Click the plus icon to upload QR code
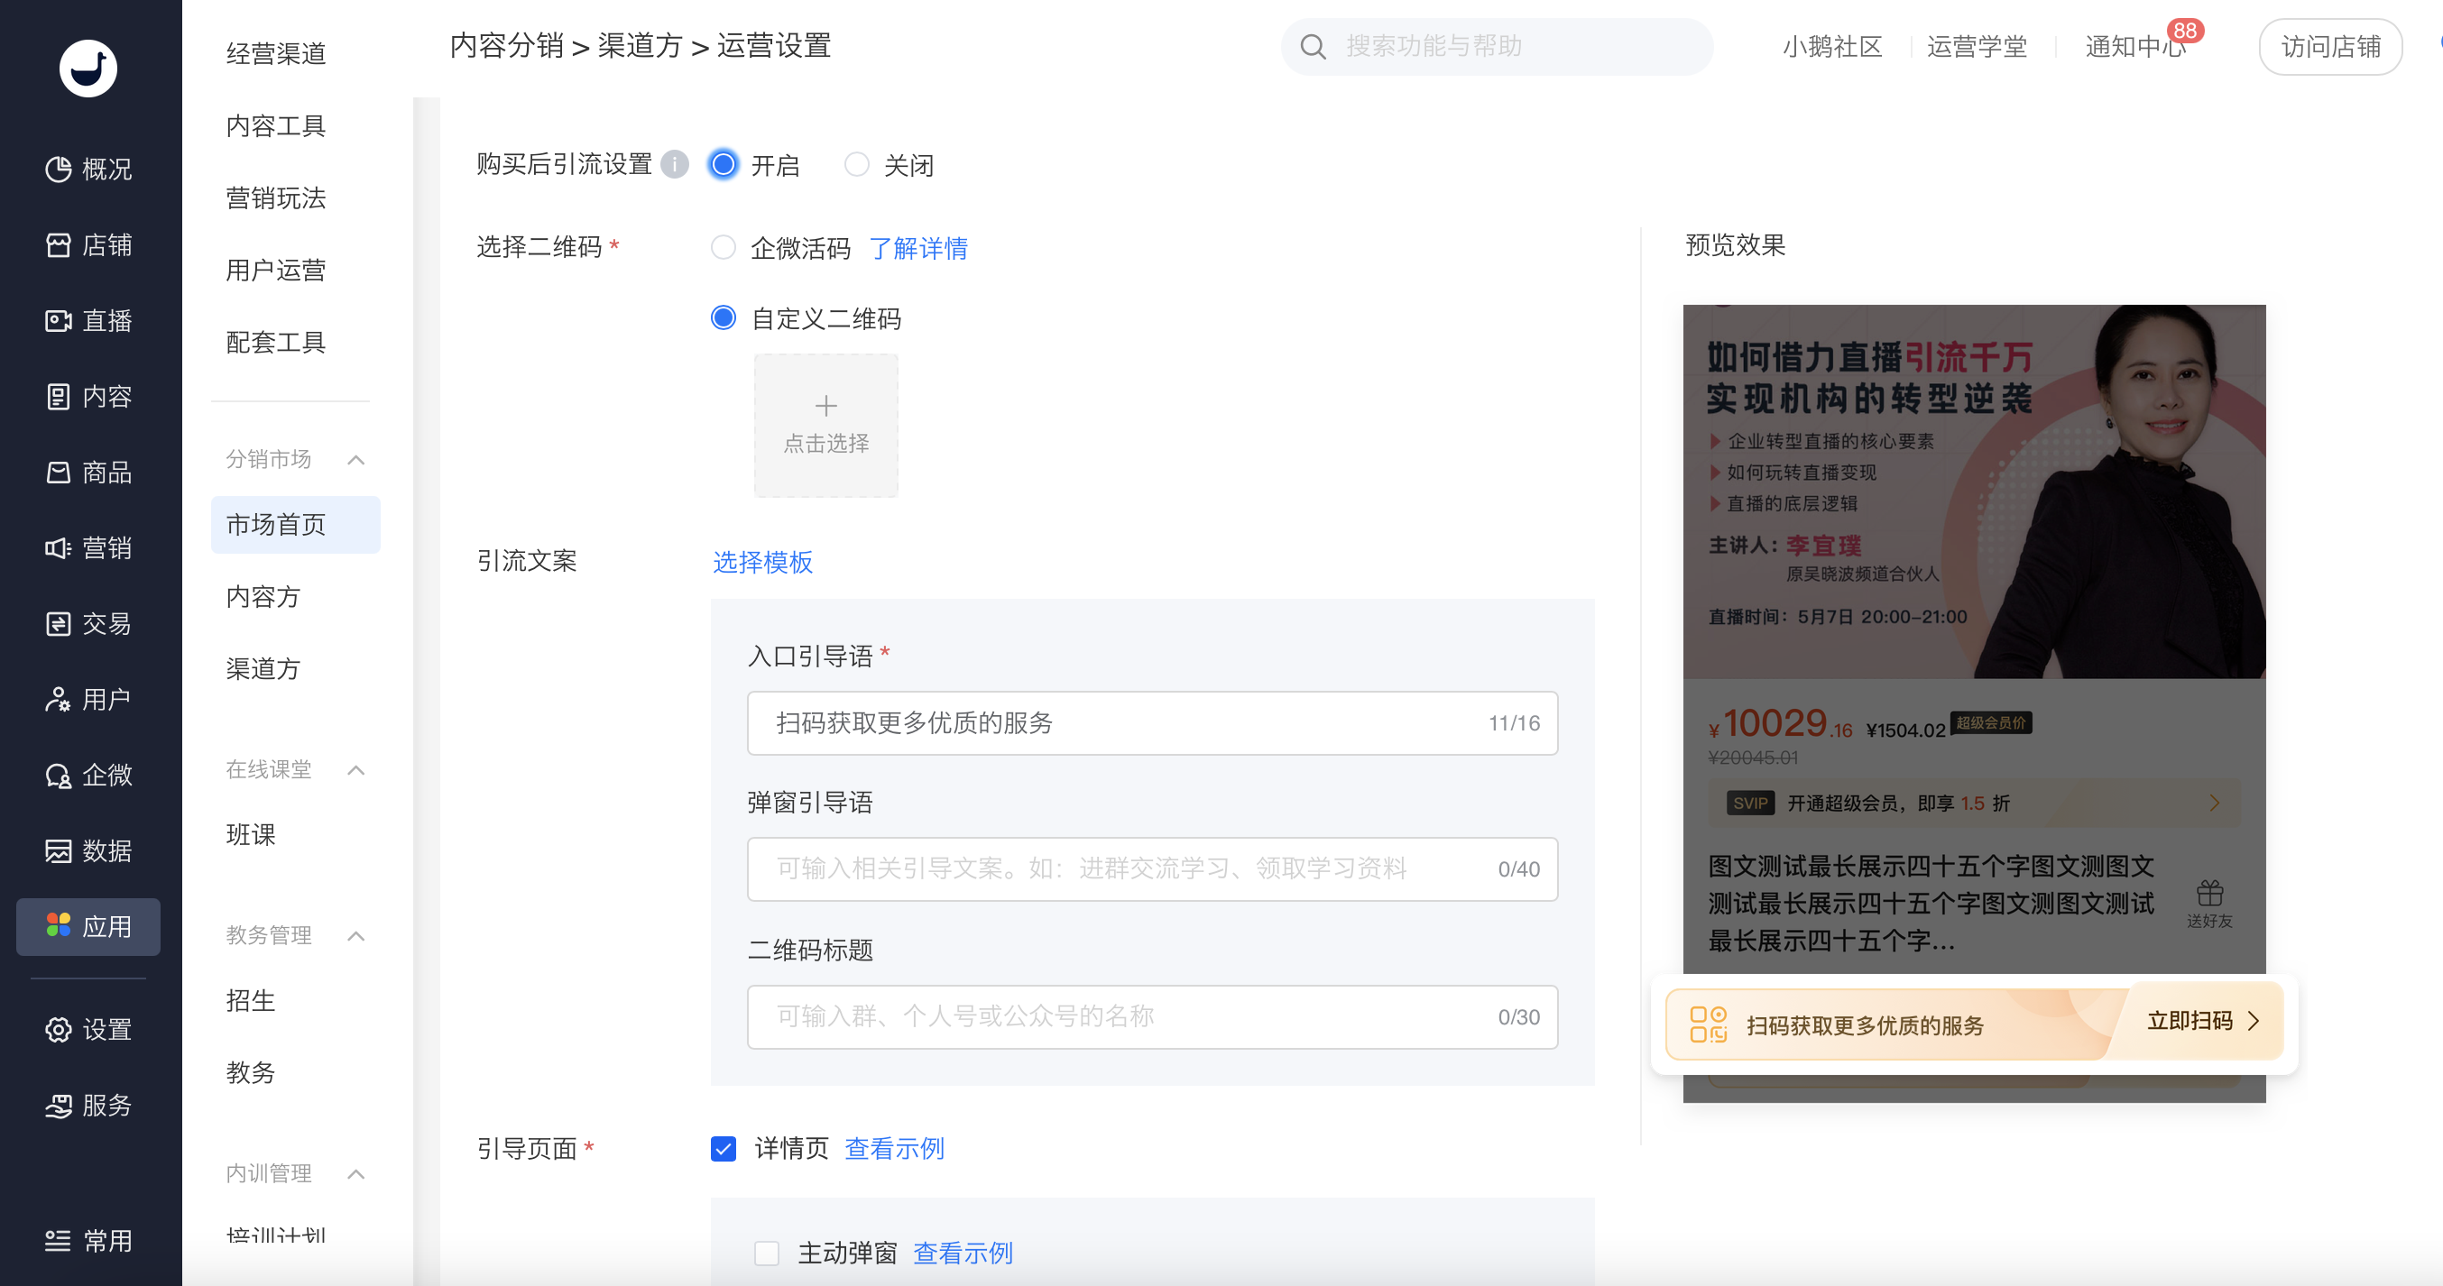Screen dimensions: 2443x1286 click(x=826, y=406)
